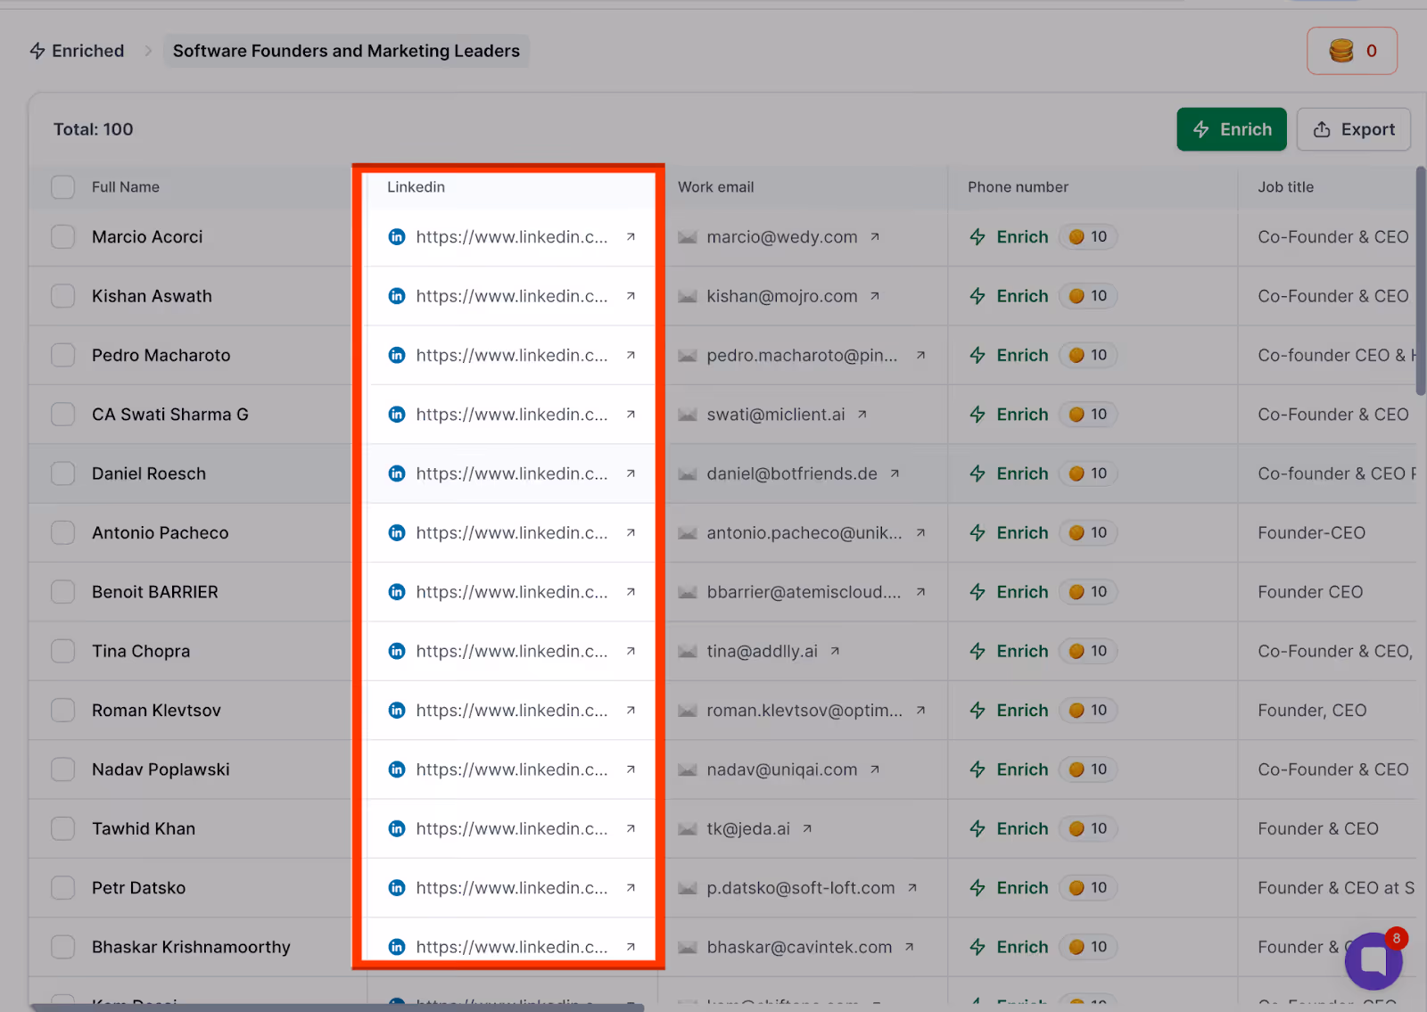The image size is (1427, 1012).
Task: Click the envelope icon beside tk@jeda.ai
Action: [687, 828]
